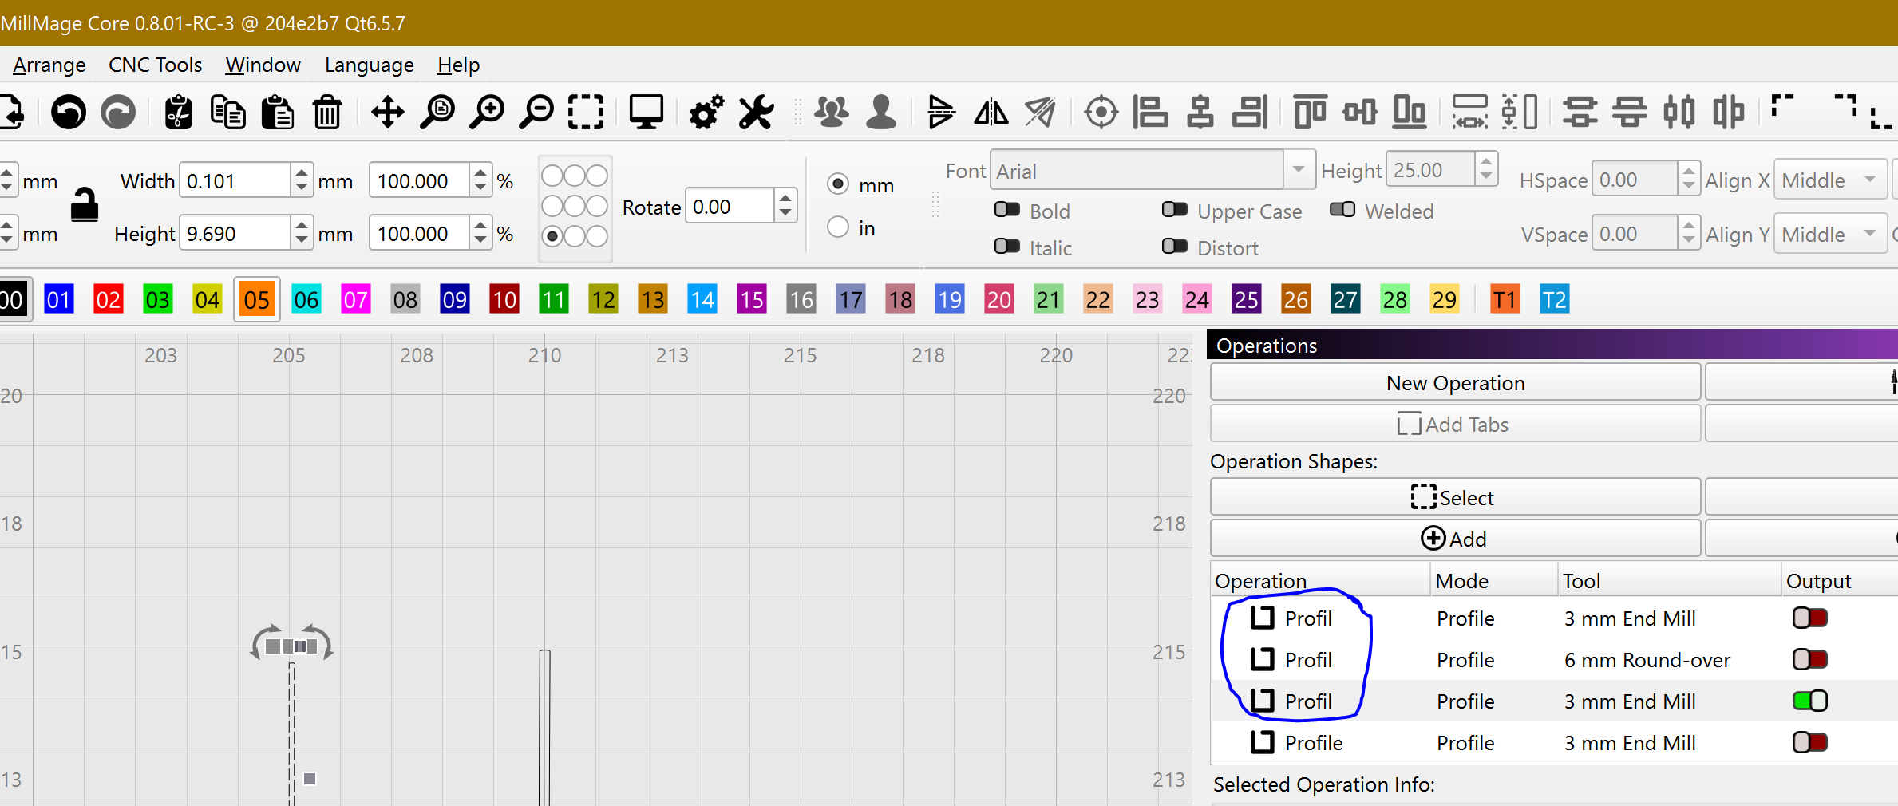This screenshot has height=806, width=1898.
Task: Open the gears settings icon
Action: [706, 112]
